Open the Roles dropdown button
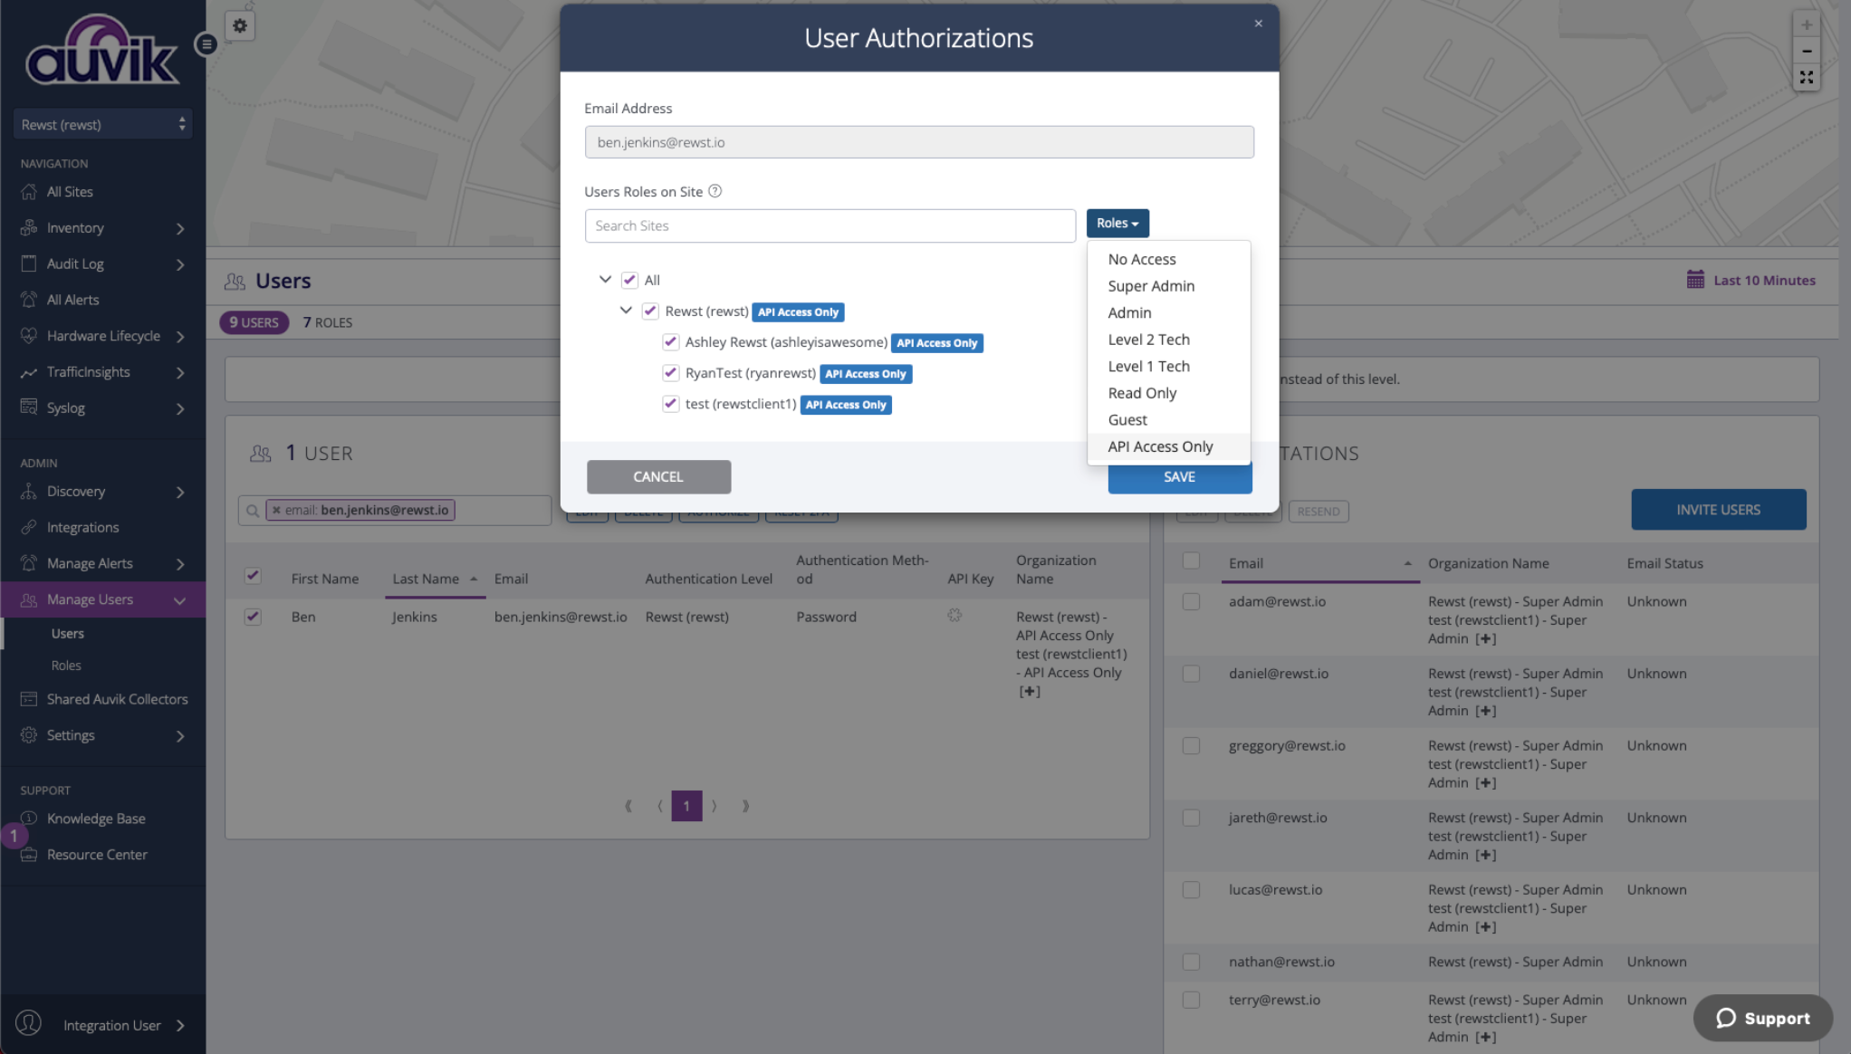The image size is (1851, 1054). pyautogui.click(x=1117, y=223)
